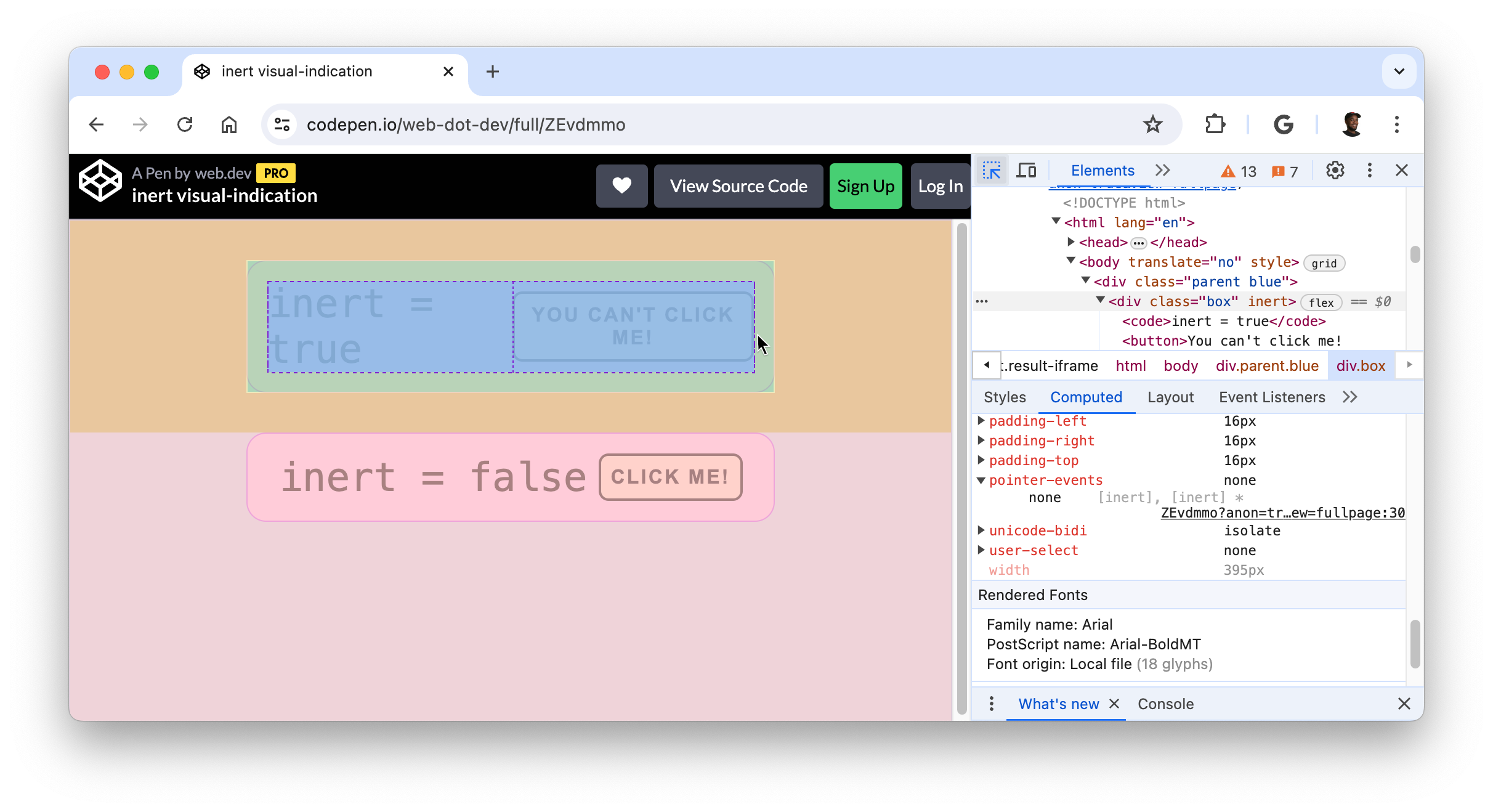Click the more tools chevron icon
Viewport: 1493px width, 812px height.
click(x=1162, y=170)
